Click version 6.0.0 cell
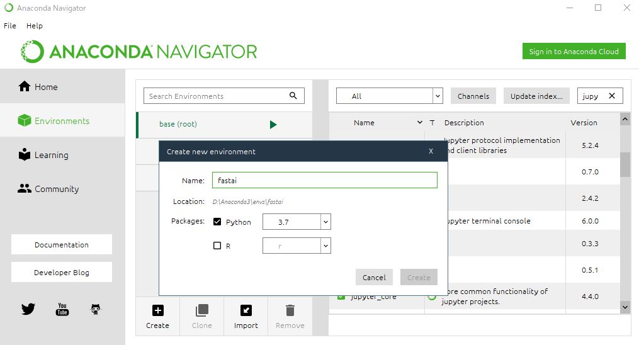Image resolution: width=639 pixels, height=345 pixels. tap(590, 221)
